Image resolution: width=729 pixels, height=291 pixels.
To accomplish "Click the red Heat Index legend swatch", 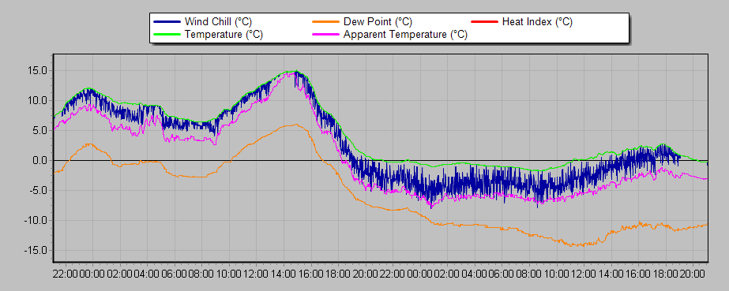I will (484, 22).
